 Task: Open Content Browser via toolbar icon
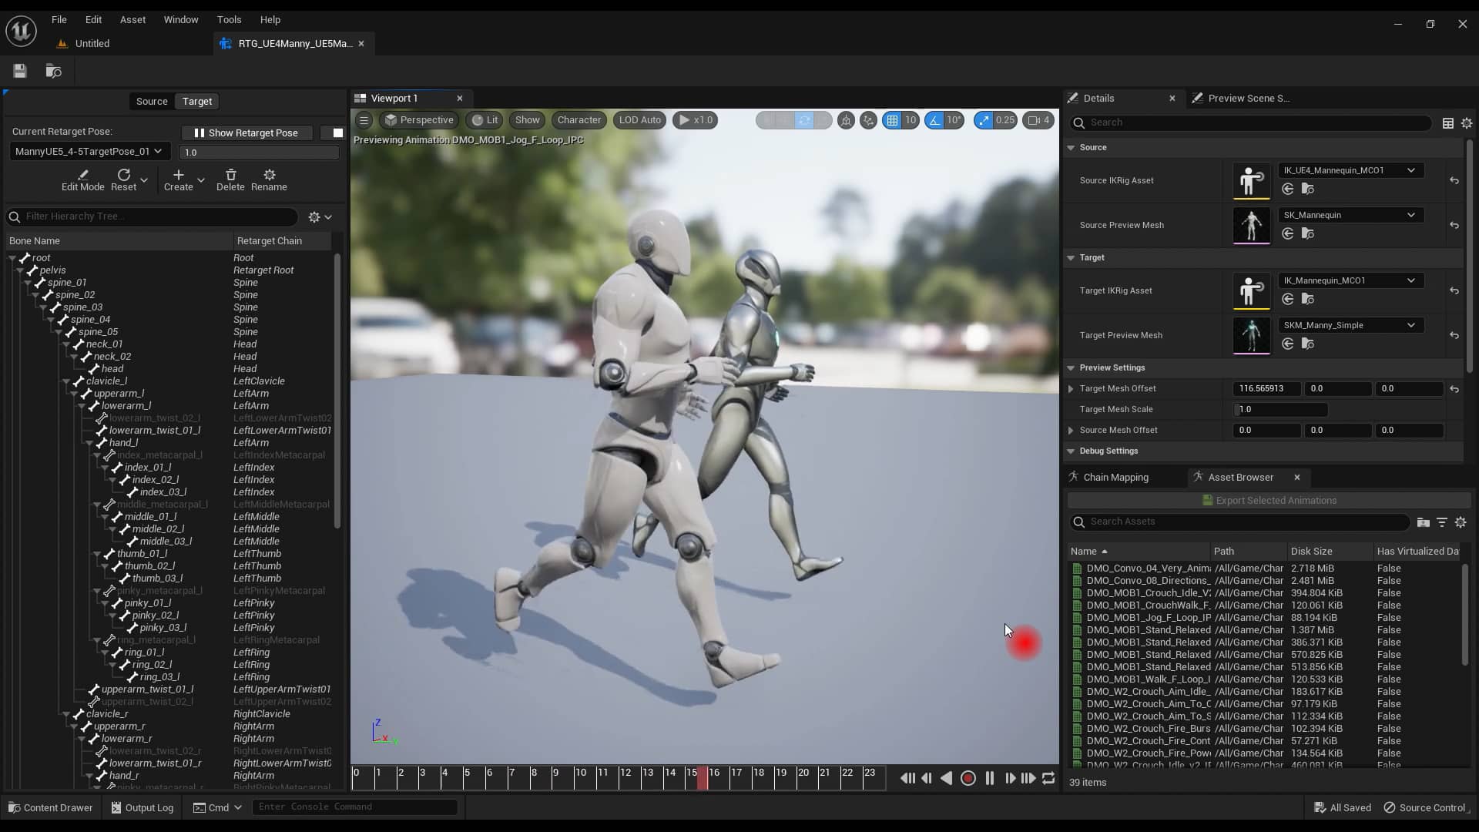(x=53, y=71)
